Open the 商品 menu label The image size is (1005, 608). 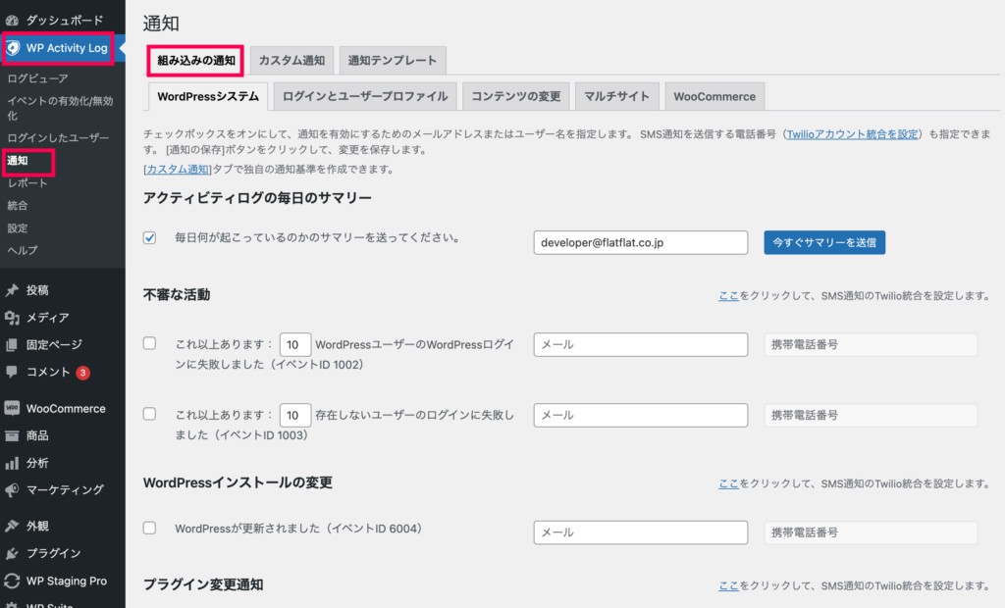[x=37, y=435]
